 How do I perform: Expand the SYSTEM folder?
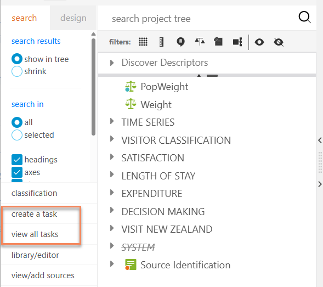[112, 246]
